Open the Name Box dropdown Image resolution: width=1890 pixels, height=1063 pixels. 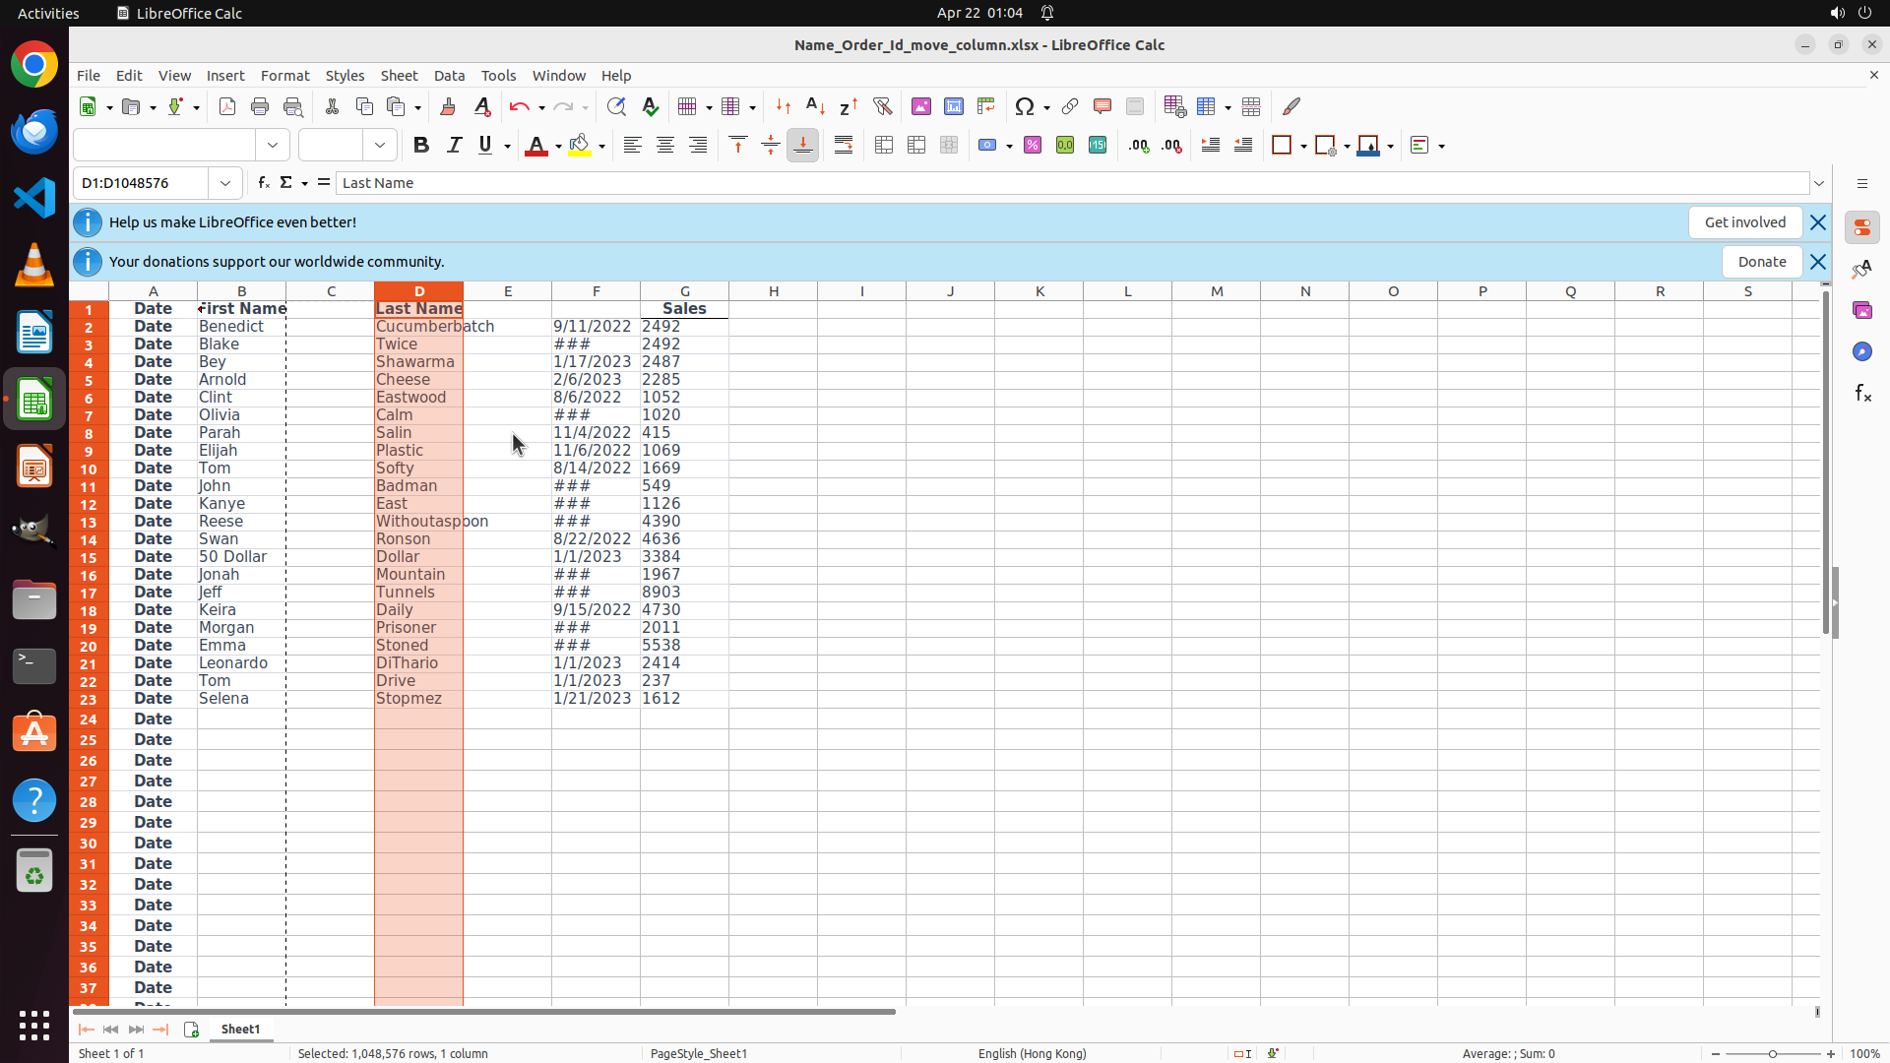click(x=225, y=183)
